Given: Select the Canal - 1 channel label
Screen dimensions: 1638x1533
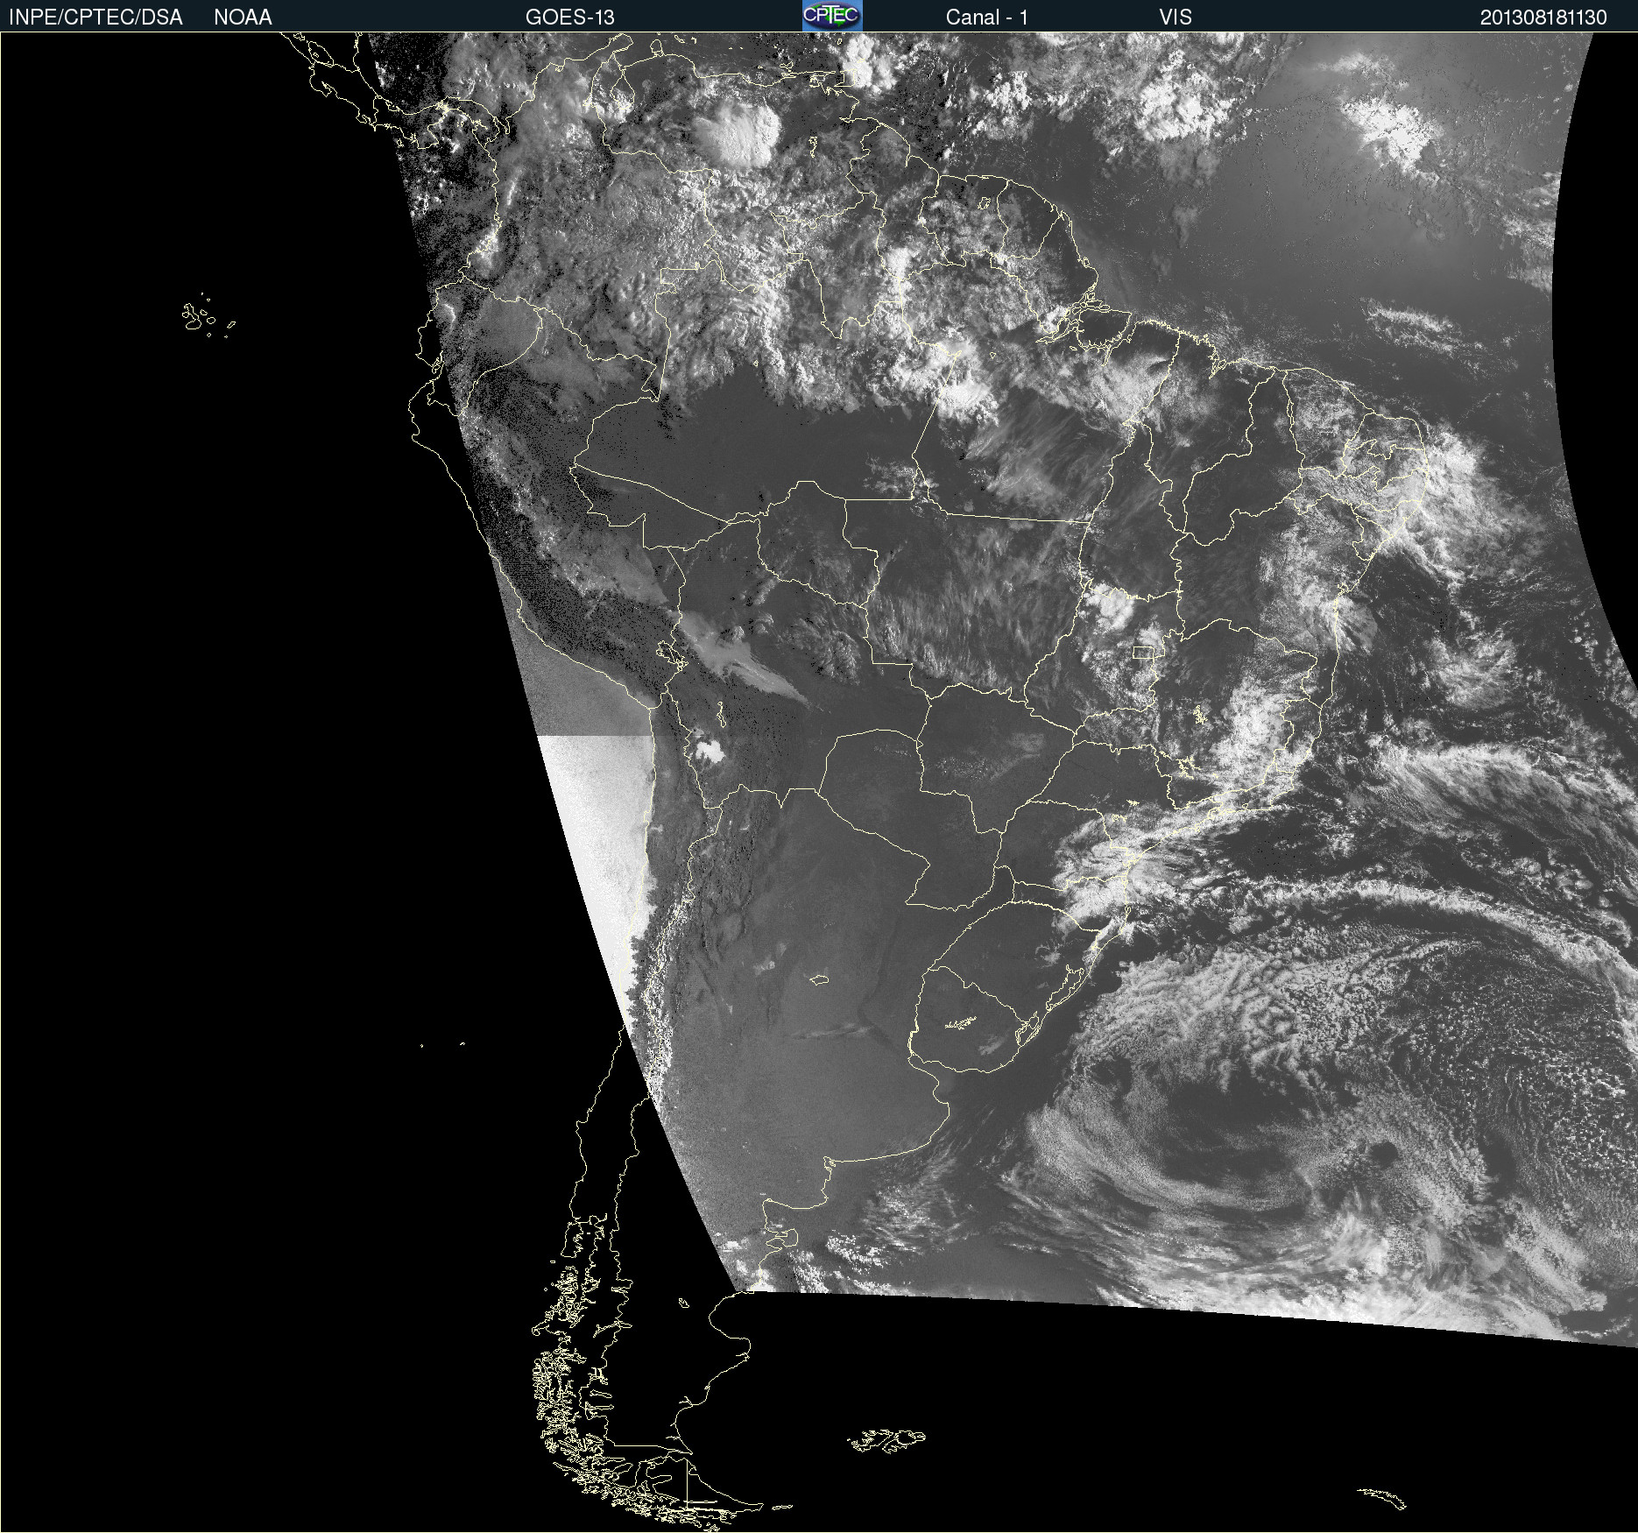Looking at the screenshot, I should (x=986, y=17).
